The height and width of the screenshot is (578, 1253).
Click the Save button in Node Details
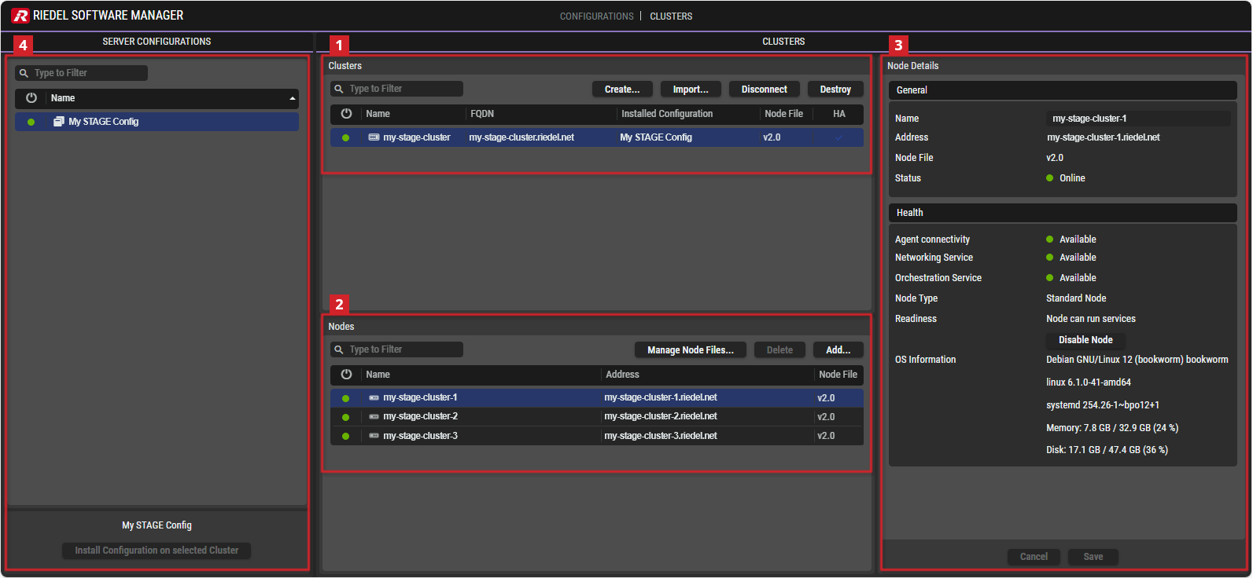click(x=1093, y=557)
